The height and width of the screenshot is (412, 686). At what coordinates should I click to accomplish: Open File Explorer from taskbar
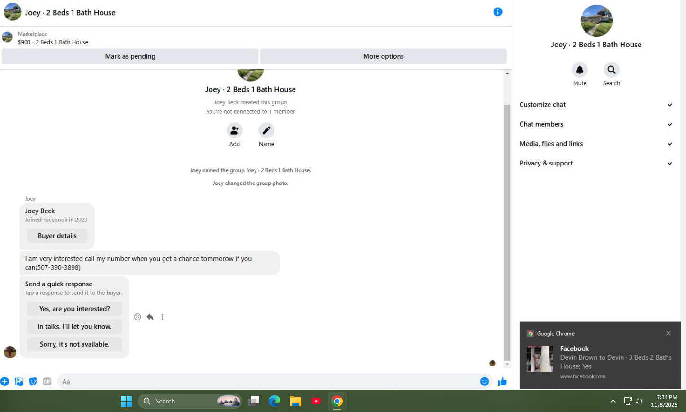coord(295,401)
